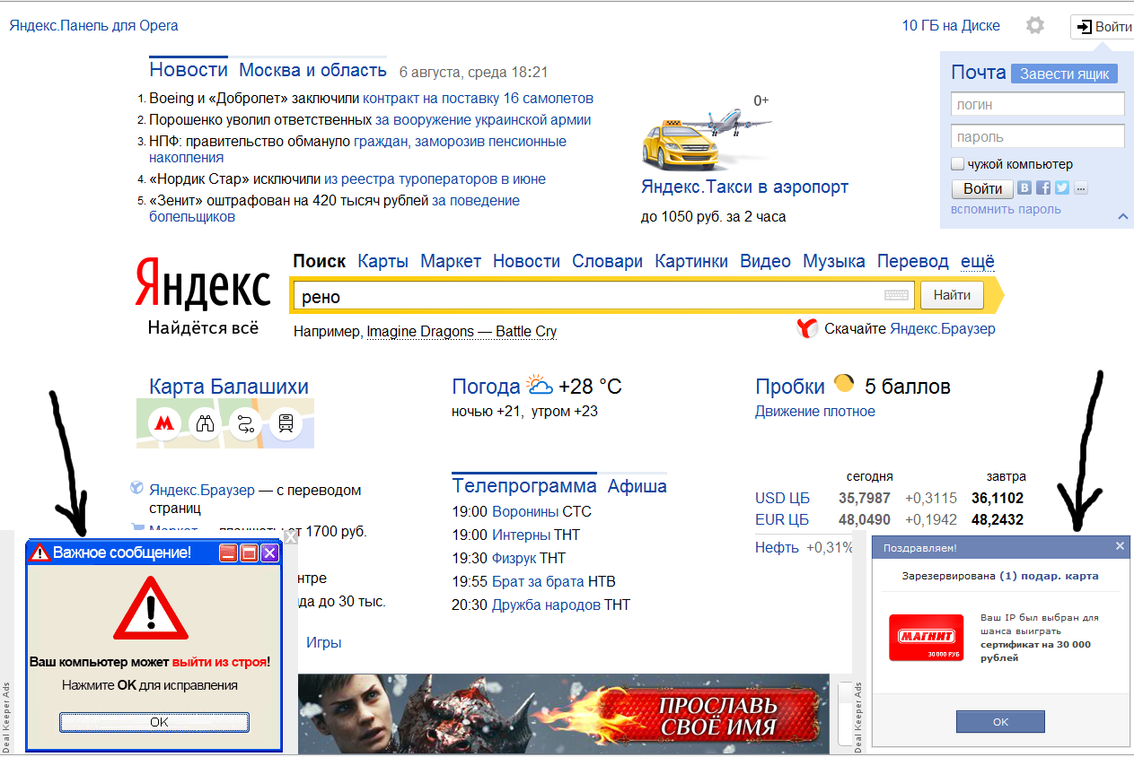Sign in with the VK icon

(x=1024, y=188)
